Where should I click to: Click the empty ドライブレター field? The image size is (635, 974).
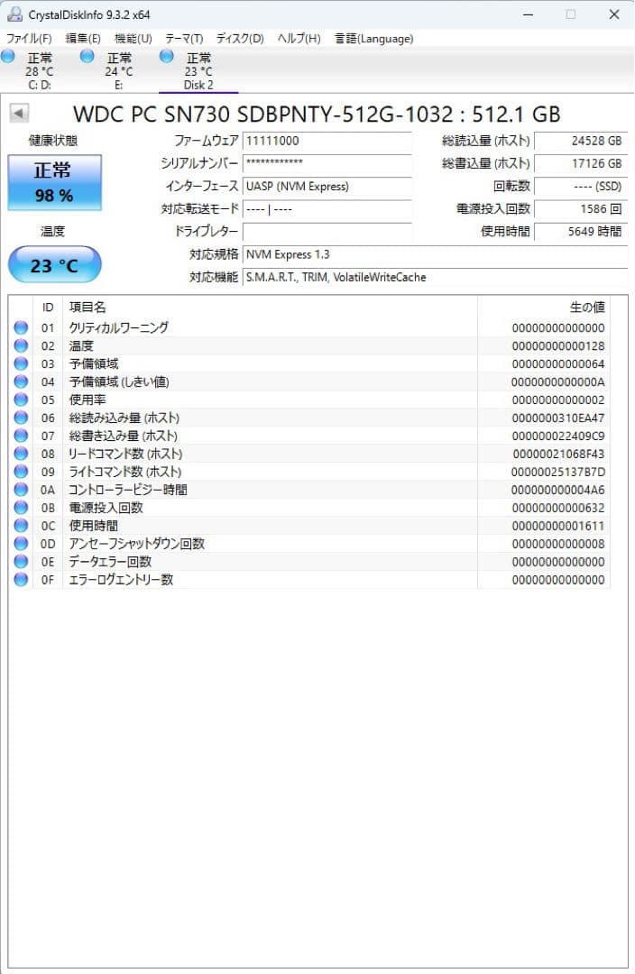click(x=327, y=232)
